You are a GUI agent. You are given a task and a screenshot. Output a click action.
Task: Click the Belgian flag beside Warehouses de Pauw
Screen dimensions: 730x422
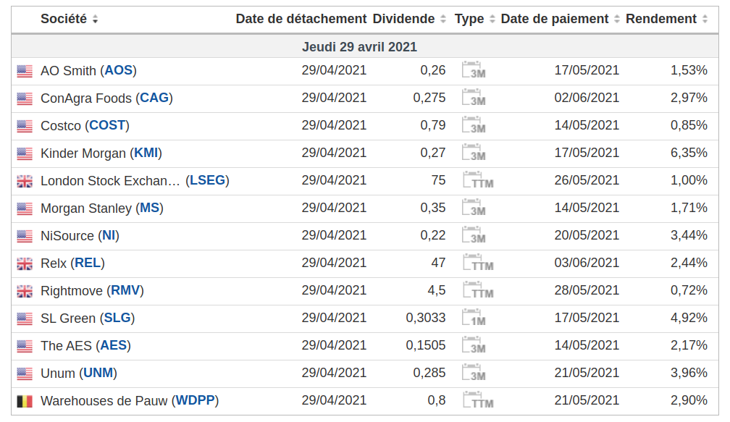[25, 401]
